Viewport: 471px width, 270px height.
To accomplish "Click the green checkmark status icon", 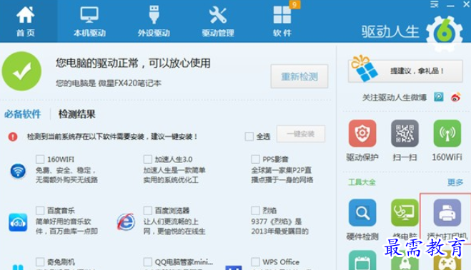I will [x=21, y=71].
